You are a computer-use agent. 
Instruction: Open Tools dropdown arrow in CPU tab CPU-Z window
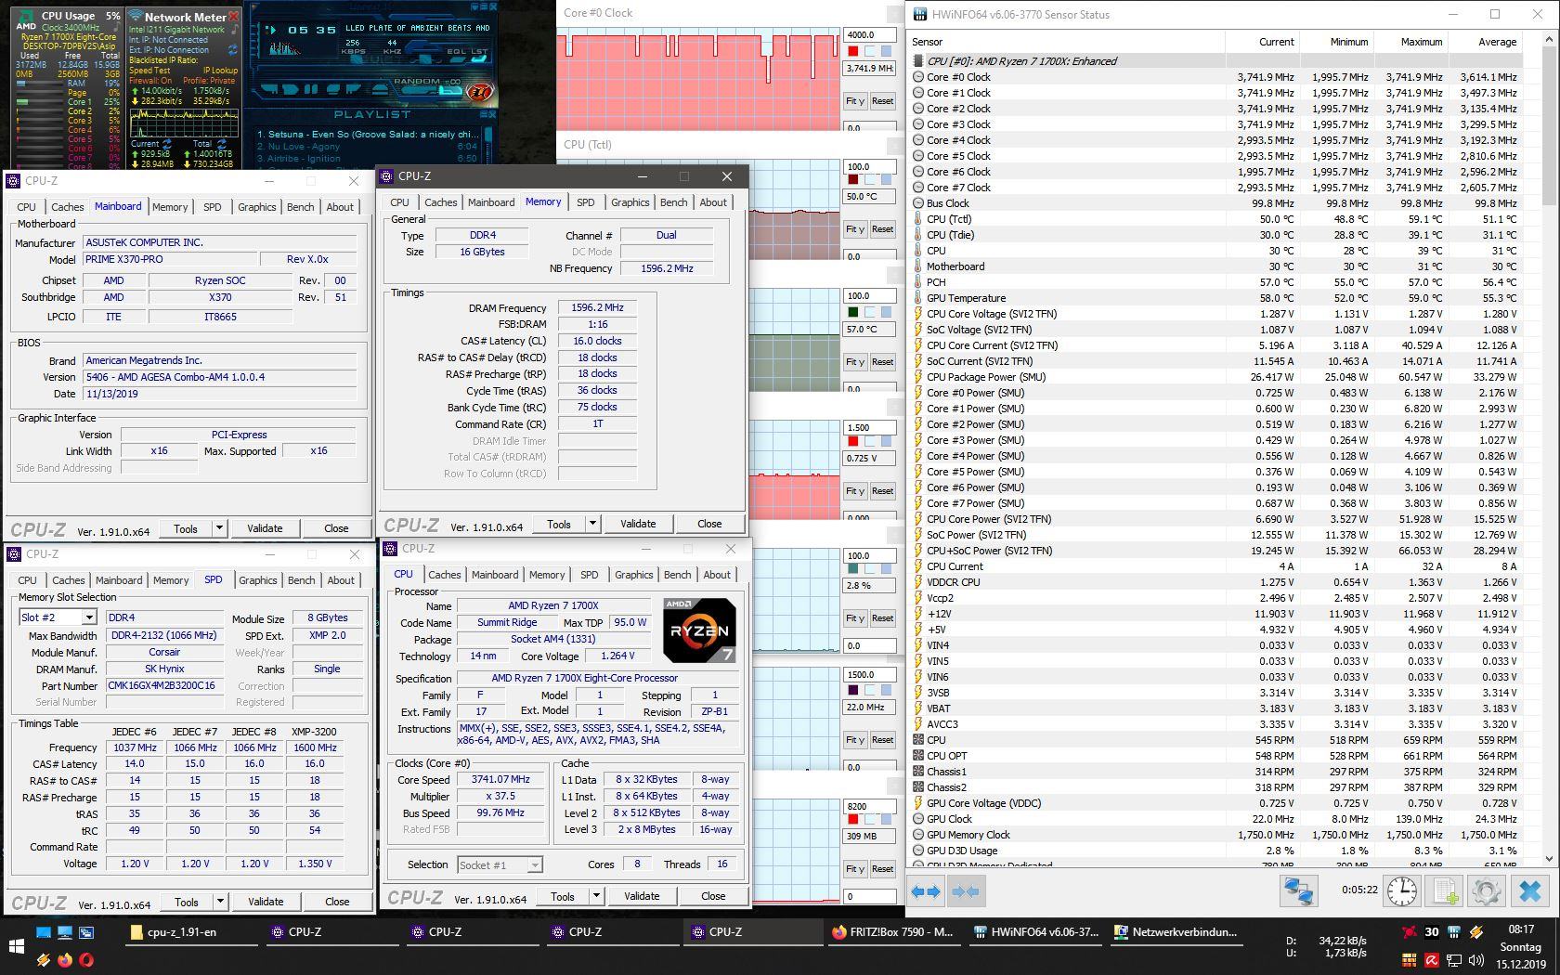(596, 896)
